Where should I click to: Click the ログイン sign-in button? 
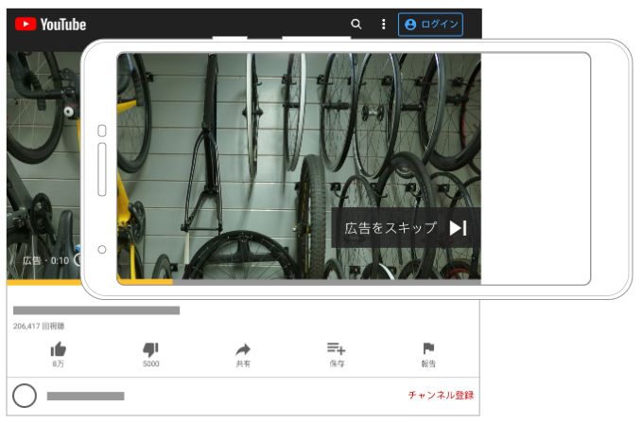[x=430, y=25]
